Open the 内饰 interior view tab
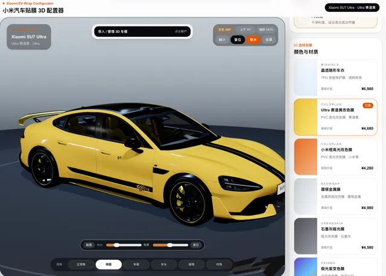This screenshot has width=386, height=276. point(219,265)
